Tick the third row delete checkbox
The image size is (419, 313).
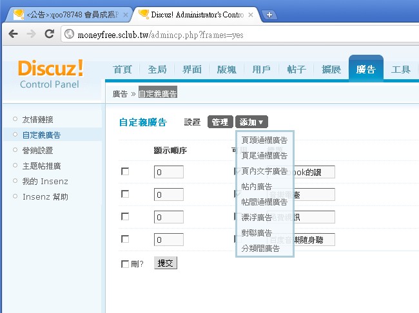point(125,216)
